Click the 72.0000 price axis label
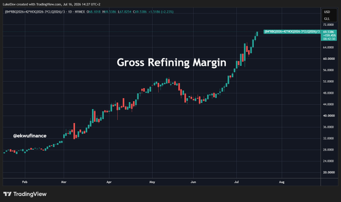341x202 pixels. click(x=328, y=25)
